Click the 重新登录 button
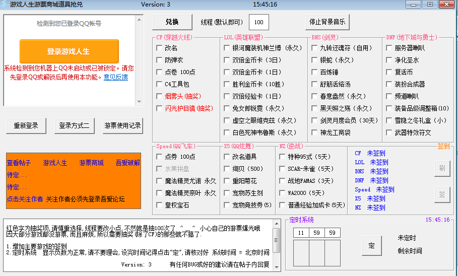This screenshot has height=276, width=458. pos(26,126)
